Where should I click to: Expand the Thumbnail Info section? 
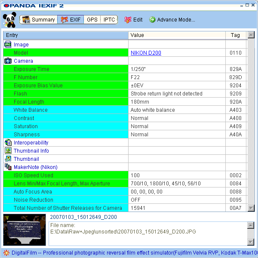point(31,151)
